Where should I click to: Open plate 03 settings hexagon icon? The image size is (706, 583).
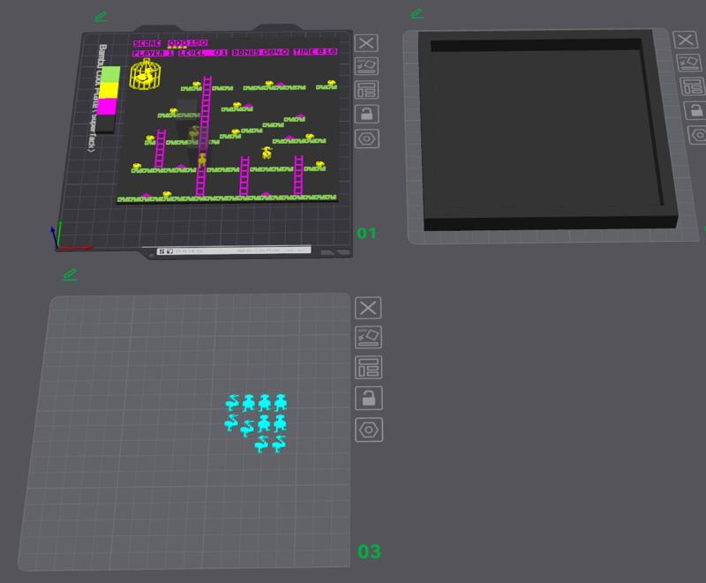point(369,430)
